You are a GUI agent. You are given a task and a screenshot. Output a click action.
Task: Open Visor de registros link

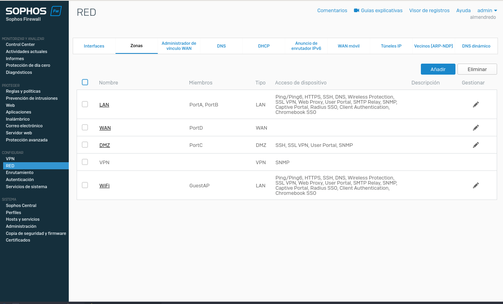pyautogui.click(x=429, y=11)
